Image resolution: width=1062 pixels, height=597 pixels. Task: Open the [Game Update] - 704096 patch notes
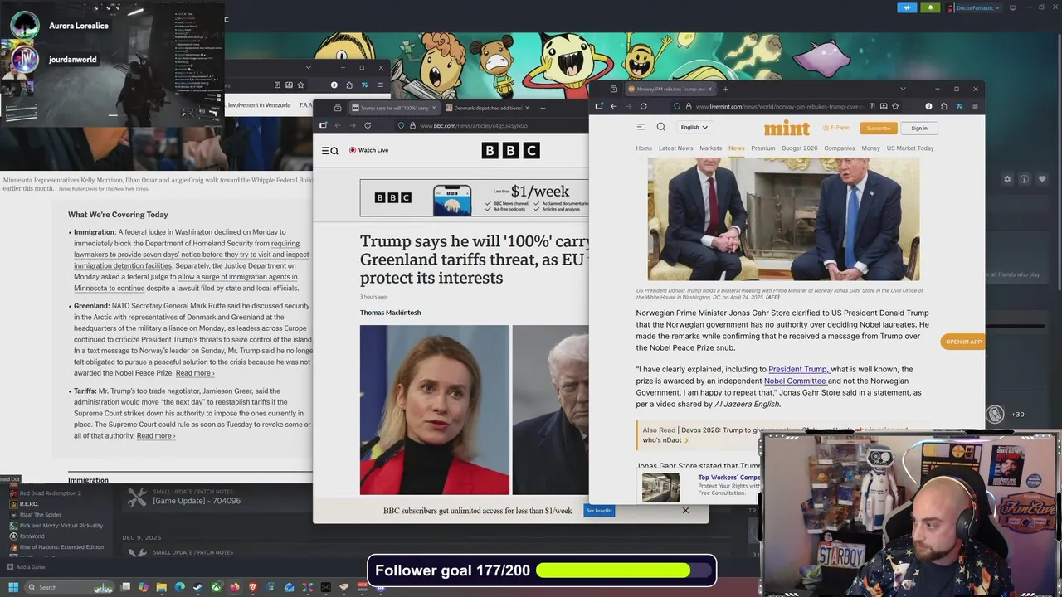(x=197, y=501)
